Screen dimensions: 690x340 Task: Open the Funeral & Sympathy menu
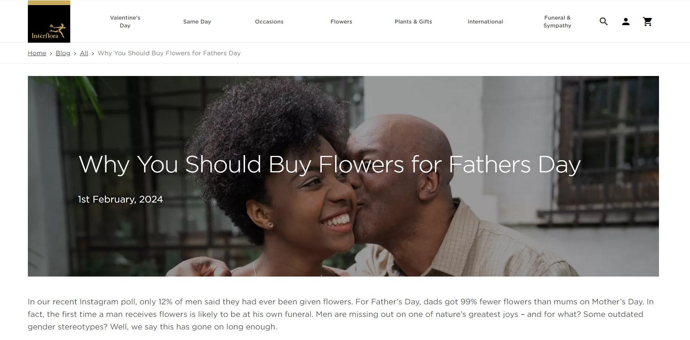pos(557,22)
